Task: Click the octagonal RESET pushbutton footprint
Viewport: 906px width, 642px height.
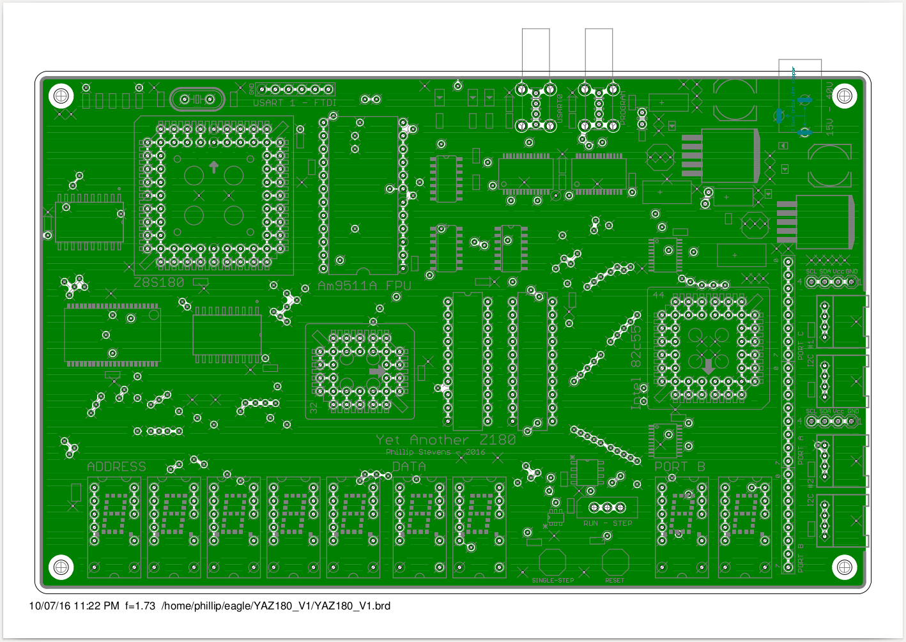Action: [x=615, y=562]
